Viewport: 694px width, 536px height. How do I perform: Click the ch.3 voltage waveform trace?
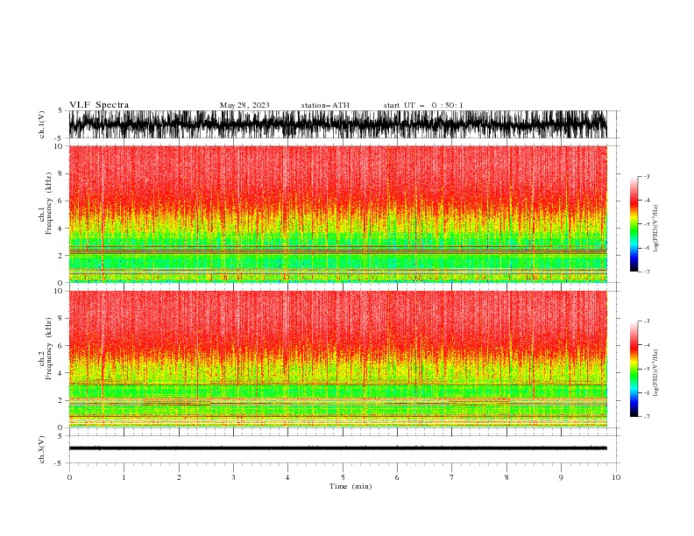pos(337,448)
